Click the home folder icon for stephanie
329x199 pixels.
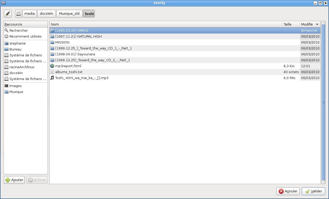coord(6,43)
